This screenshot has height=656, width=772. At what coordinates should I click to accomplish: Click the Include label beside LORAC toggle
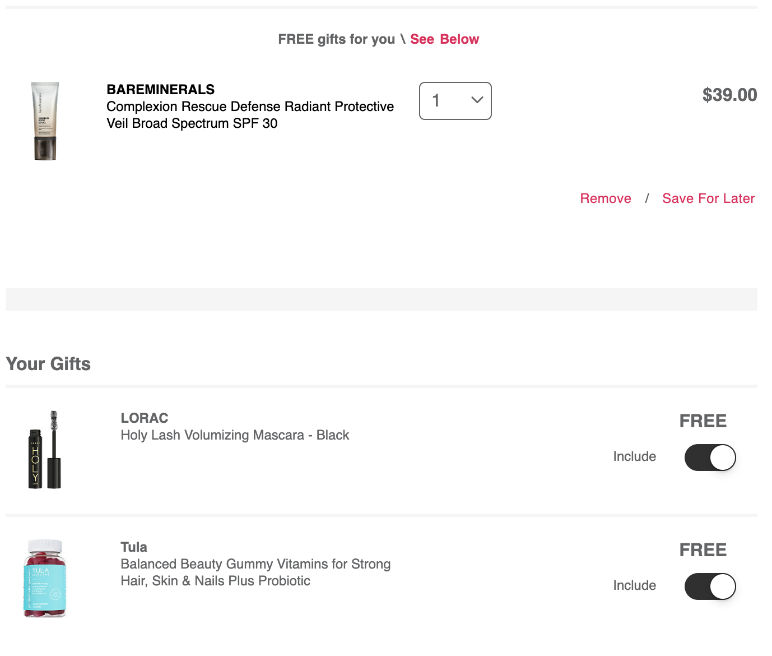pos(634,456)
